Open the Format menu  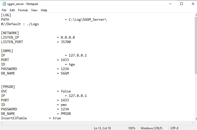23,10
